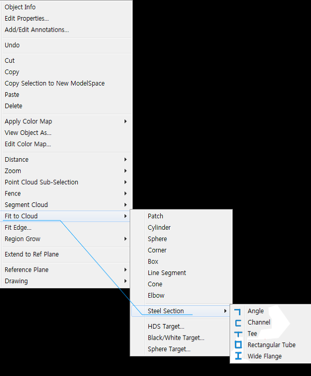The width and height of the screenshot is (311, 376).
Task: Click the Angle steel section icon
Action: click(238, 312)
